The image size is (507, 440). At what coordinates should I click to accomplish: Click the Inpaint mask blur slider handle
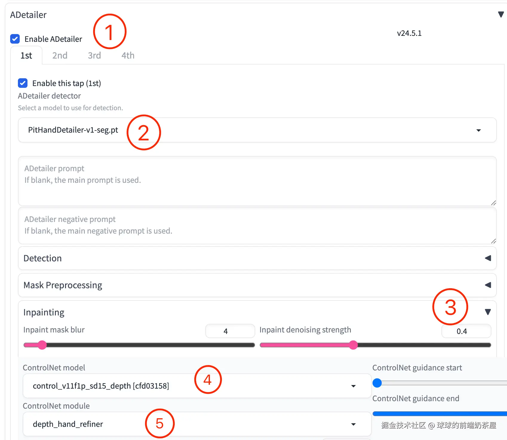(42, 345)
